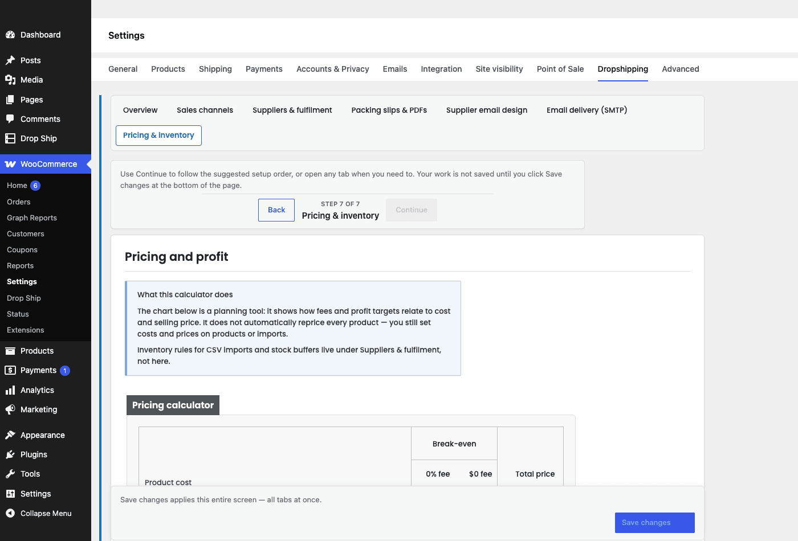
Task: Click the Payments notification badge 1
Action: click(x=65, y=371)
